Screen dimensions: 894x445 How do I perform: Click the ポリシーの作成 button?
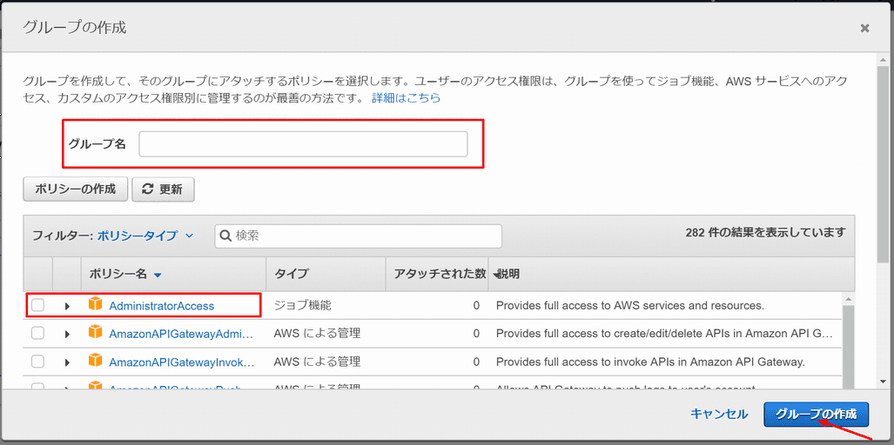pyautogui.click(x=76, y=189)
